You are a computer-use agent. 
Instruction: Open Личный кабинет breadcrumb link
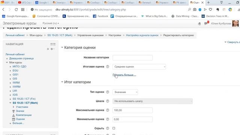point(15,35)
